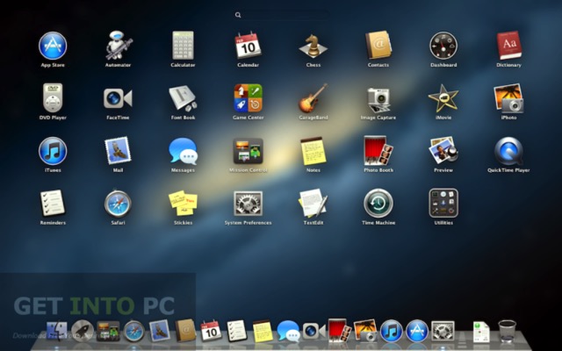
Task: Open Mail from the Dock
Action: tap(160, 331)
